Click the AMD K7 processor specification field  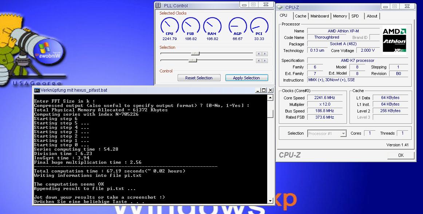(357, 60)
